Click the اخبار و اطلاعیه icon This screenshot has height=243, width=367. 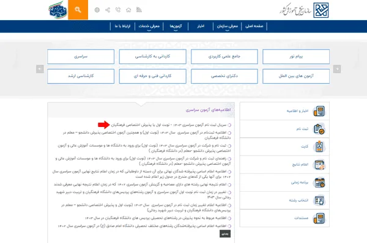(319, 111)
